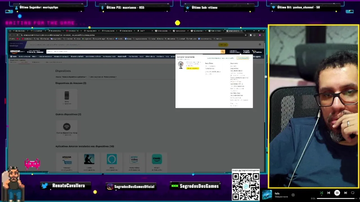Expand the 'Todos os termos' filter dropdown
This screenshot has width=360, height=202.
tap(103, 77)
